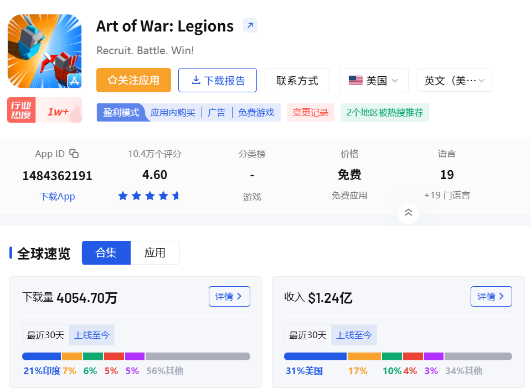Viewport: 531px width, 389px height.
Task: Click the purple segment of the revenue bar
Action: [434, 356]
